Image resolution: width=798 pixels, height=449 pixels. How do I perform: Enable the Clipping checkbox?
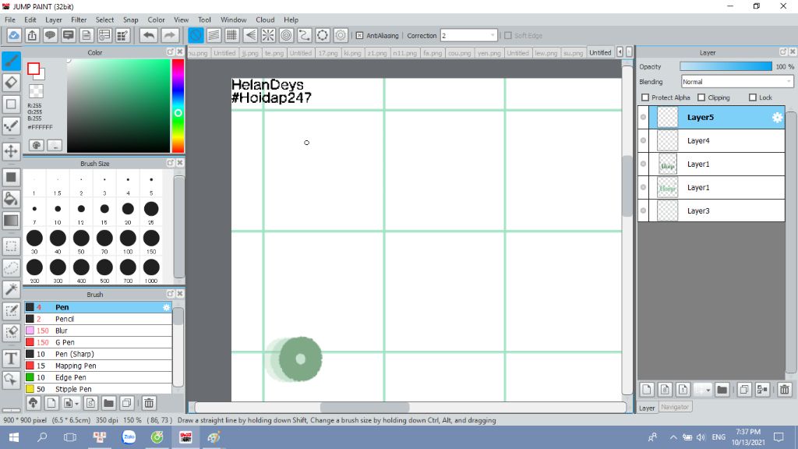click(701, 97)
